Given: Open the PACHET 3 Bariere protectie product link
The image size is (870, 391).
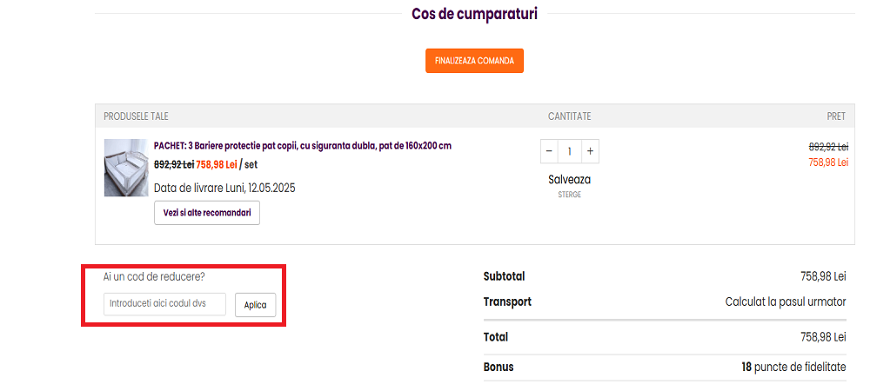Looking at the screenshot, I should pos(302,146).
